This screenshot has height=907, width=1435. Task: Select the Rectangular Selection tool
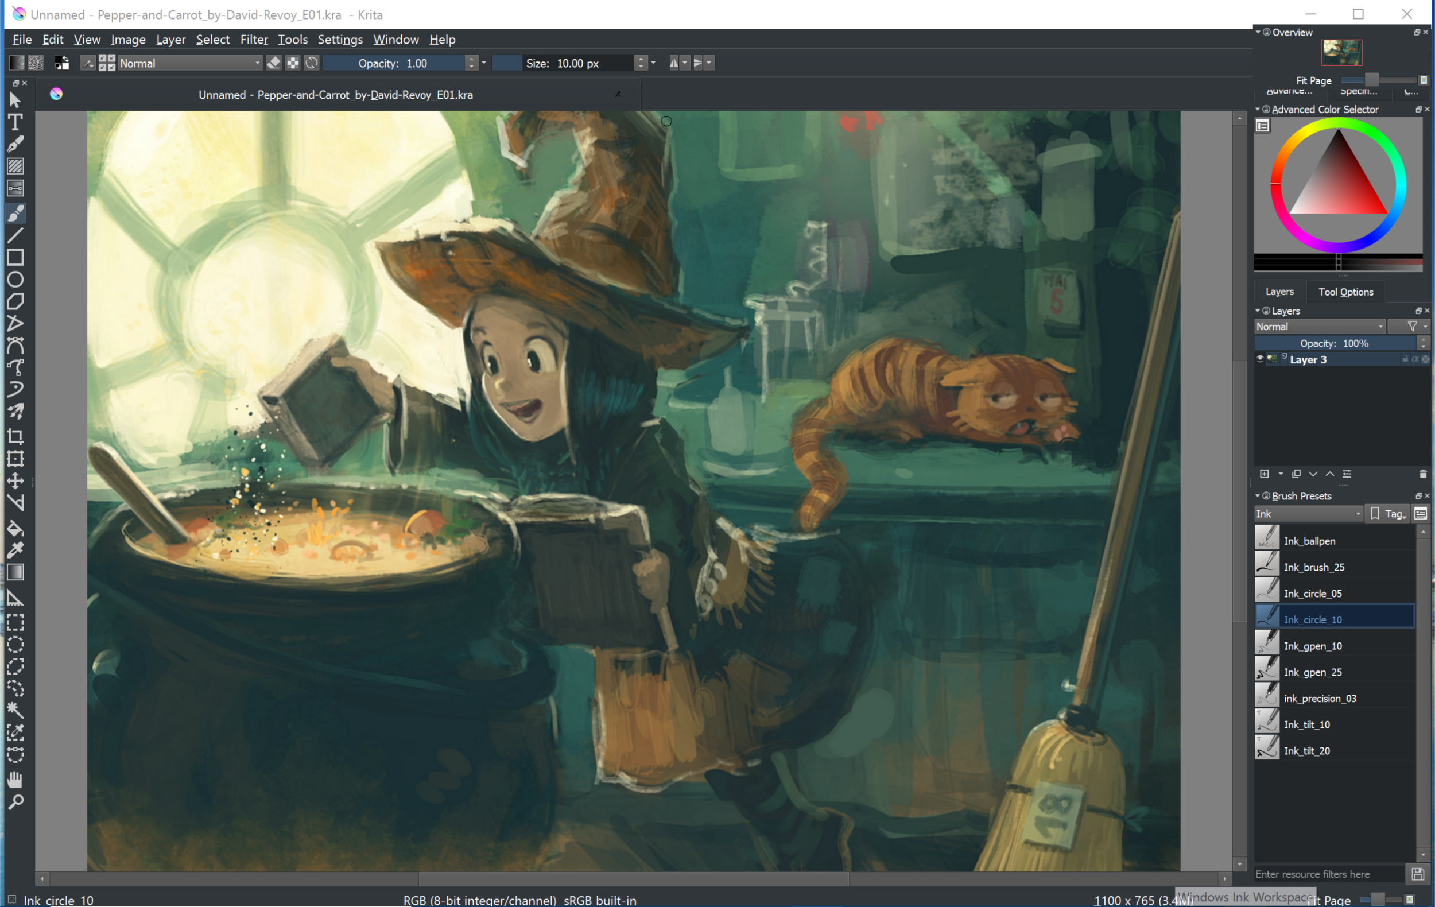click(15, 623)
